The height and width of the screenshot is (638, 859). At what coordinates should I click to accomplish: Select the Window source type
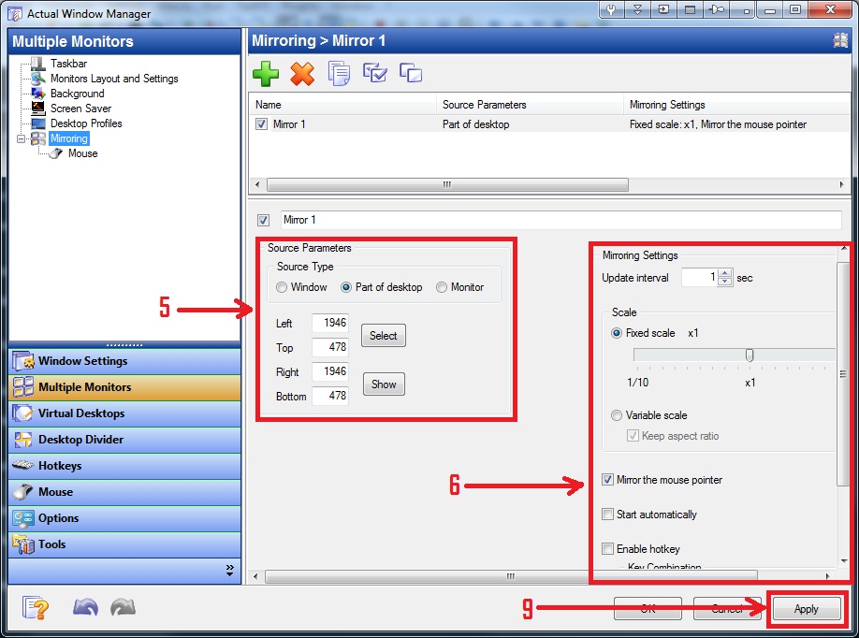coord(282,287)
